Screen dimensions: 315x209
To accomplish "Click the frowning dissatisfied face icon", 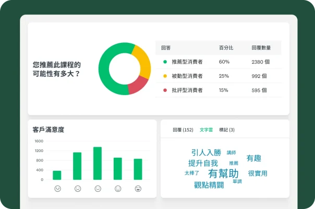I will (78, 189).
